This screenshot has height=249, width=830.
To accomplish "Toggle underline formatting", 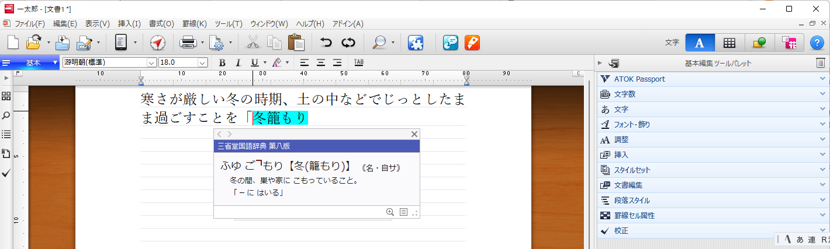I will coord(254,62).
